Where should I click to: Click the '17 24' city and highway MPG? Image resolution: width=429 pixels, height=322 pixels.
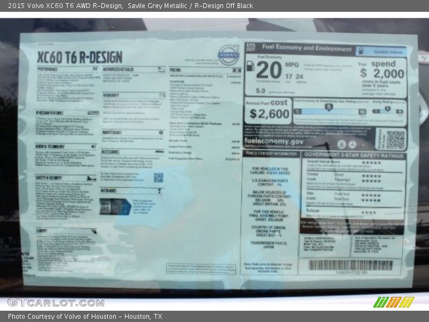coord(294,77)
